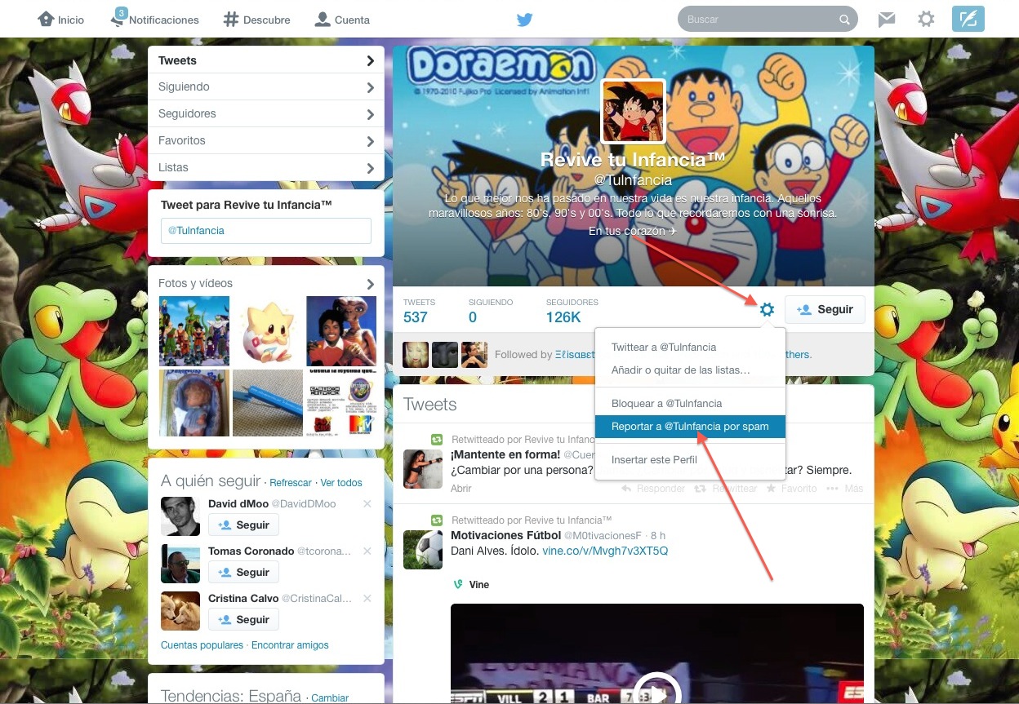The width and height of the screenshot is (1019, 704).
Task: Open direct messages envelope icon
Action: 887,20
